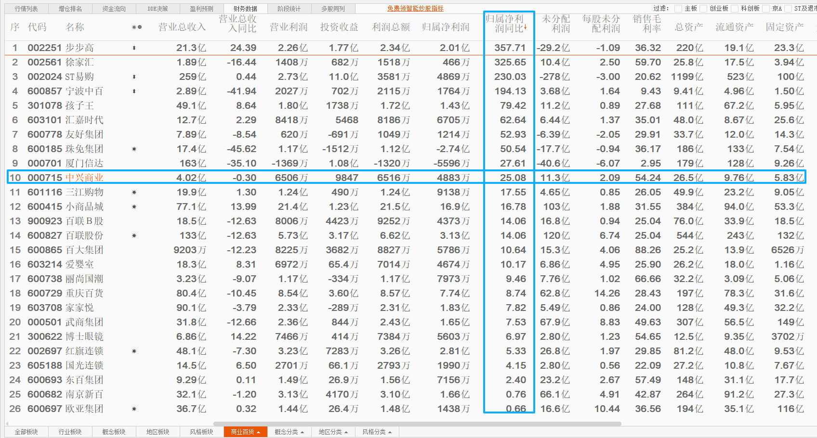Viewport: 817px width, 438px height.
Task: Click the horizontal scrollbar thumb
Action: click(417, 424)
